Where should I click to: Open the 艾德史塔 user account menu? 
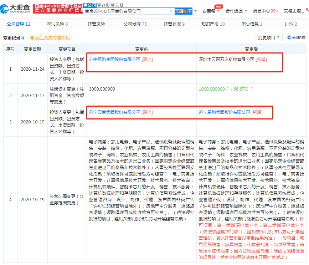pyautogui.click(x=294, y=11)
